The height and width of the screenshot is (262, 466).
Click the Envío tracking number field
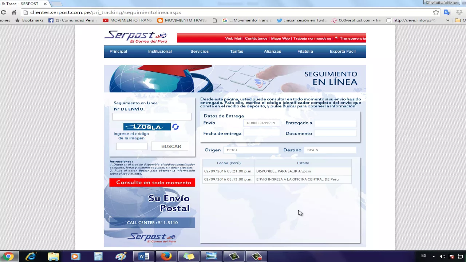261,123
